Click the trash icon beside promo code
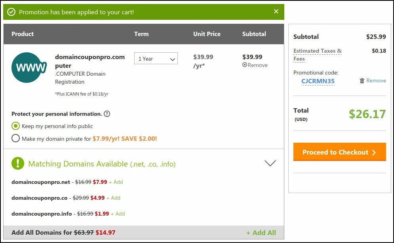This screenshot has height=243, width=394. coord(362,81)
